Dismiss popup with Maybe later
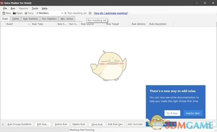217x132 pixels. (193, 113)
